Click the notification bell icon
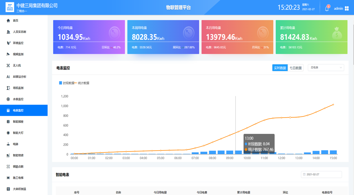 [327, 8]
